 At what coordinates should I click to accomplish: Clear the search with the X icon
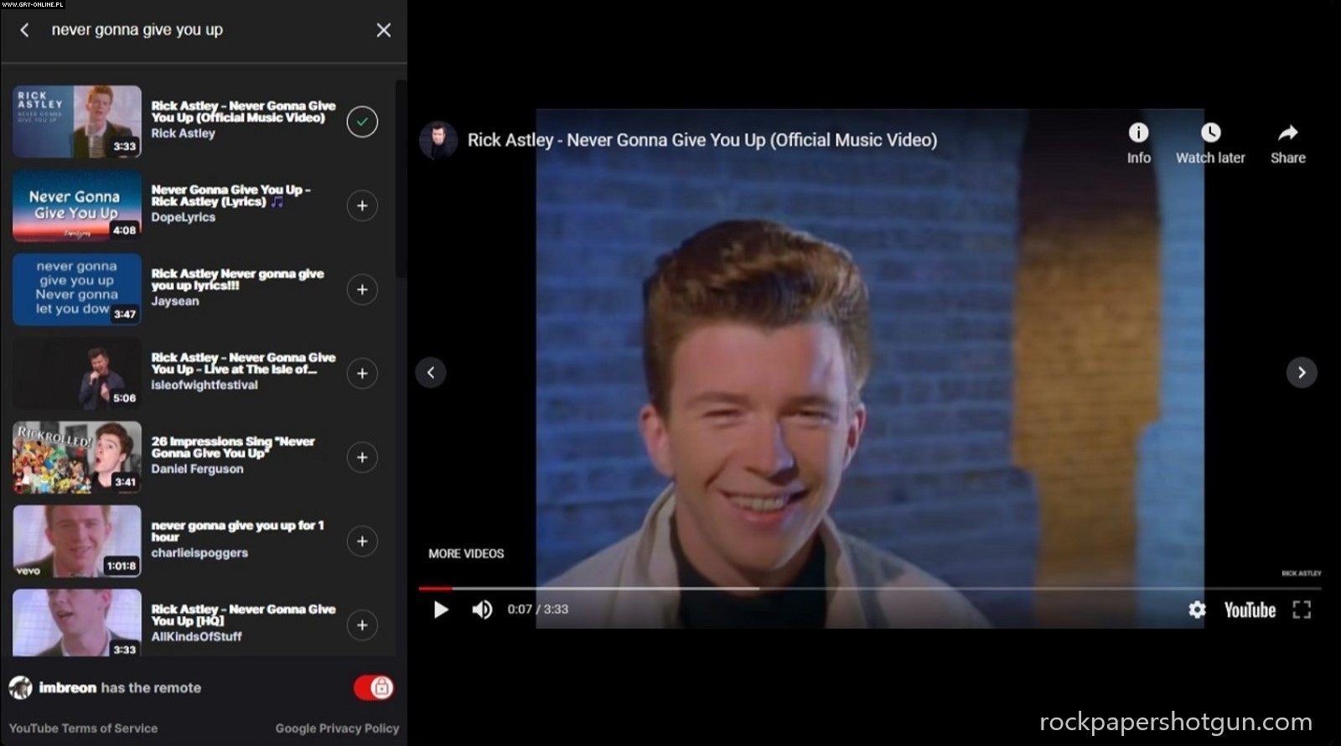point(383,30)
